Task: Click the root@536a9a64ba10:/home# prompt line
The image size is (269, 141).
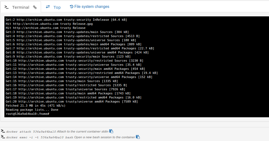Action: point(27,114)
